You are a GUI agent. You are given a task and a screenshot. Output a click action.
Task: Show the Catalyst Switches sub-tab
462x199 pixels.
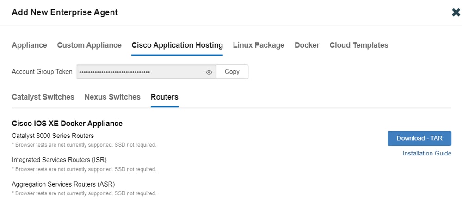[43, 97]
